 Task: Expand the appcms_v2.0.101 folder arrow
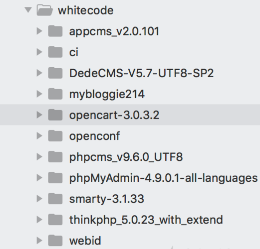(x=39, y=31)
